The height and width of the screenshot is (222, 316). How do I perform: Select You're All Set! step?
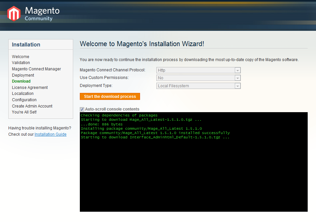[24, 112]
